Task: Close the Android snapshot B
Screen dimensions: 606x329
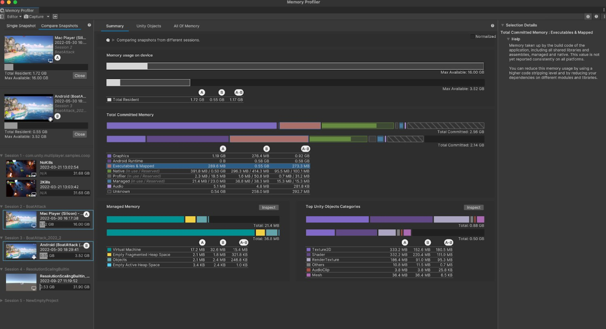Action: 80,134
